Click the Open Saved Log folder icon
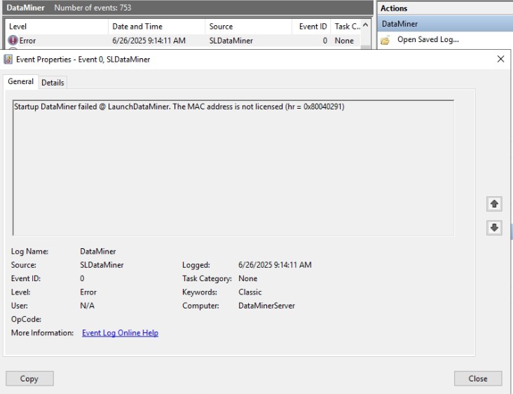 click(x=385, y=40)
